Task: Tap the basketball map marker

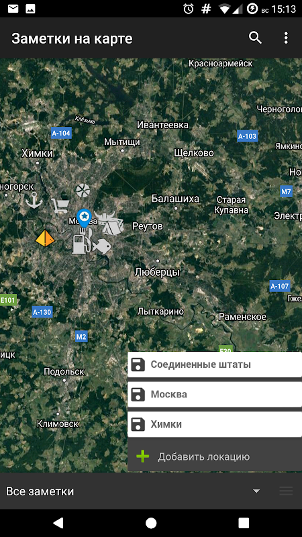Action: coord(83,191)
